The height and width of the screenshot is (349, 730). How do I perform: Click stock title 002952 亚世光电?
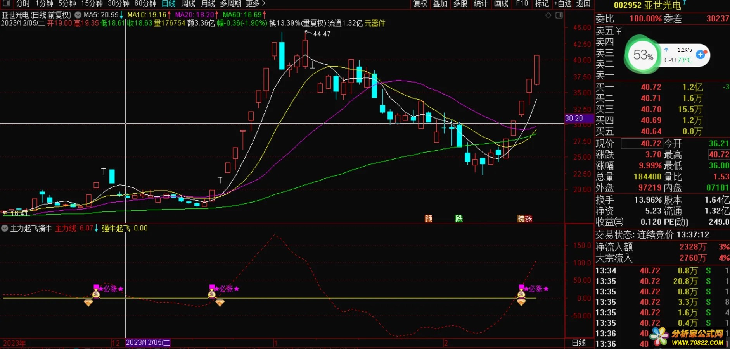[647, 5]
